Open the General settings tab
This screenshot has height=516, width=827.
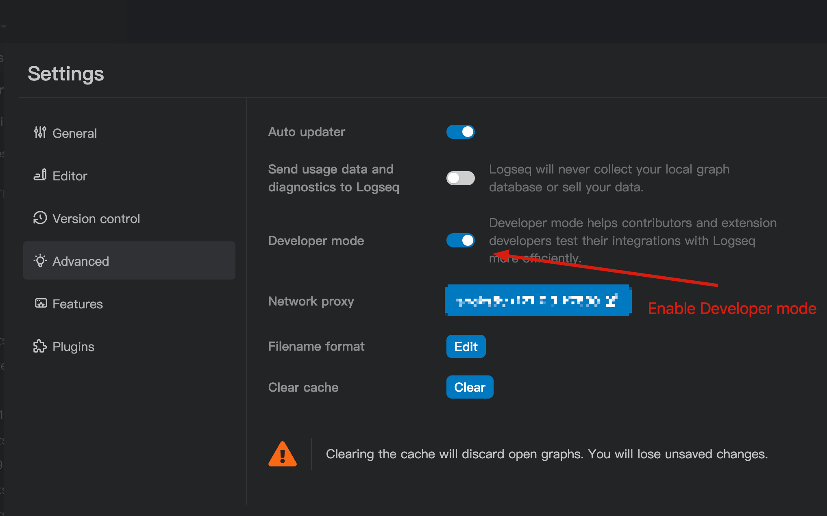click(75, 133)
